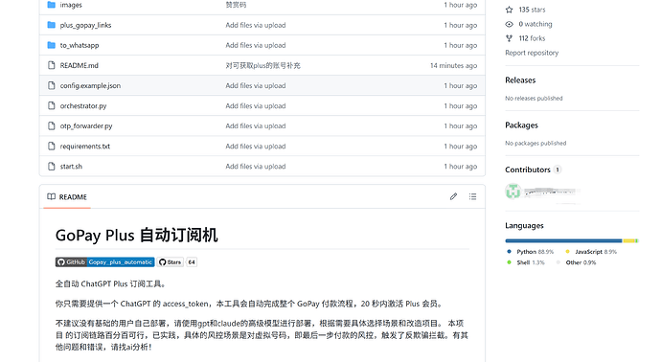Click the start.sh file icon

[52, 167]
